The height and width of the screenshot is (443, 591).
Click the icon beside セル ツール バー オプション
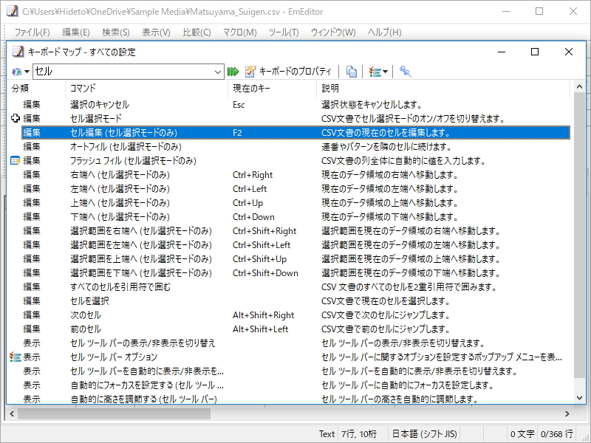16,357
